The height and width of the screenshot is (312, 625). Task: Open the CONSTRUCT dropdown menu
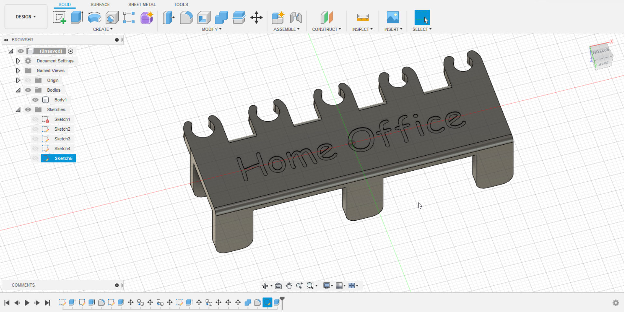pyautogui.click(x=326, y=29)
